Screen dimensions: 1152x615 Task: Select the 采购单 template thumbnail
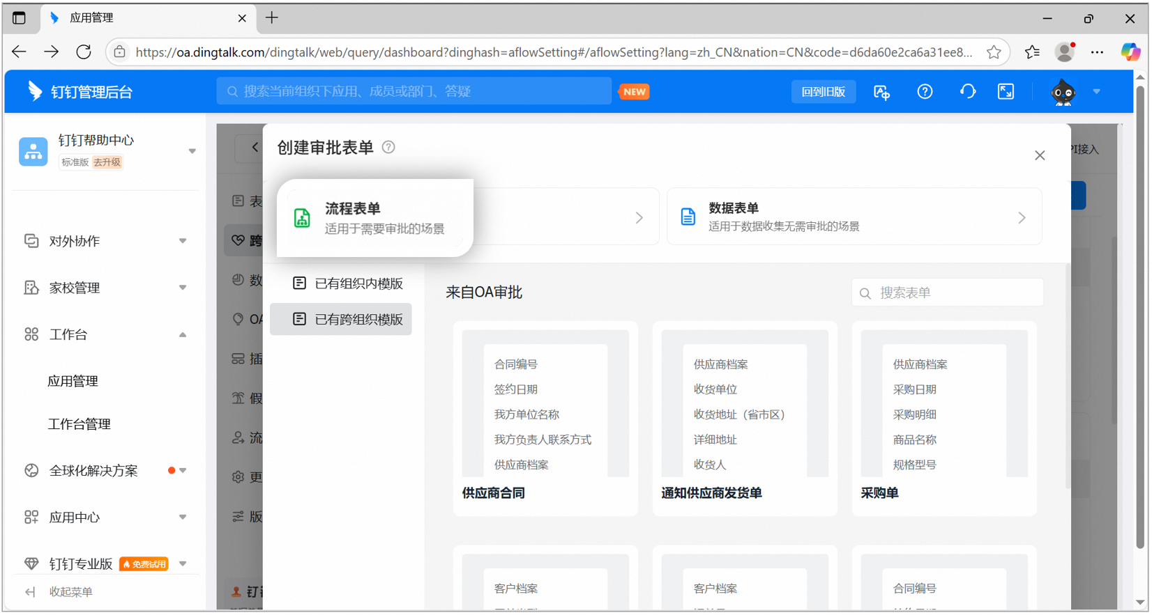[x=944, y=403]
